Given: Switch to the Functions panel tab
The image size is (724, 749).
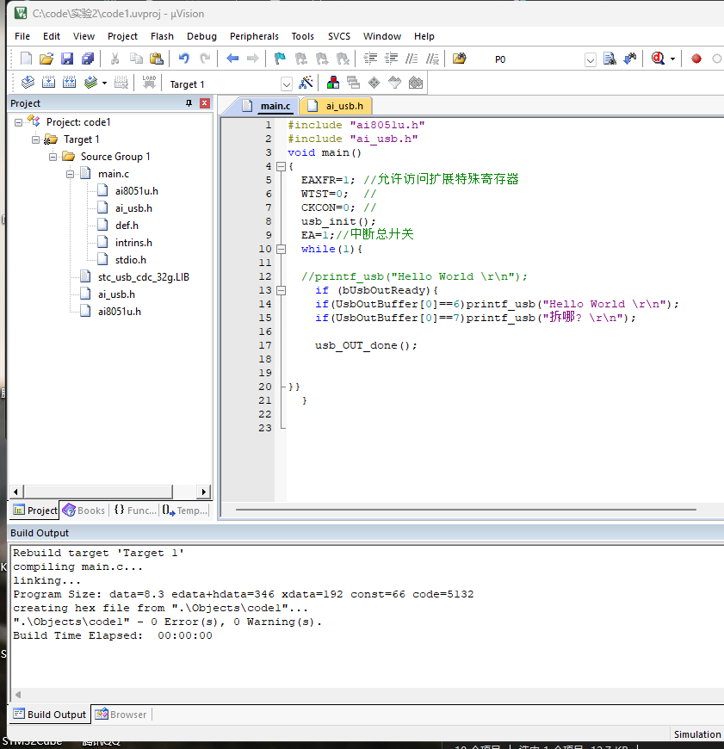Looking at the screenshot, I should [x=134, y=511].
